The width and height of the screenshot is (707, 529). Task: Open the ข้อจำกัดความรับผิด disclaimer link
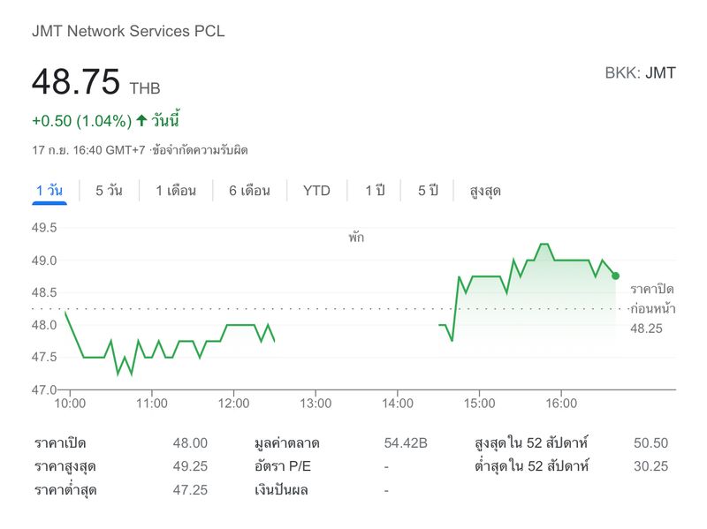(201, 150)
